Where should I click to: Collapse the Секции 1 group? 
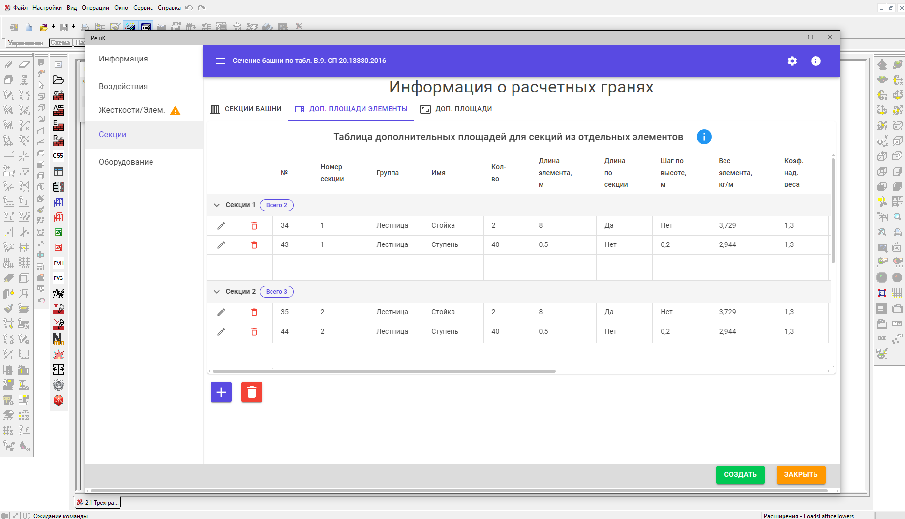pyautogui.click(x=217, y=205)
